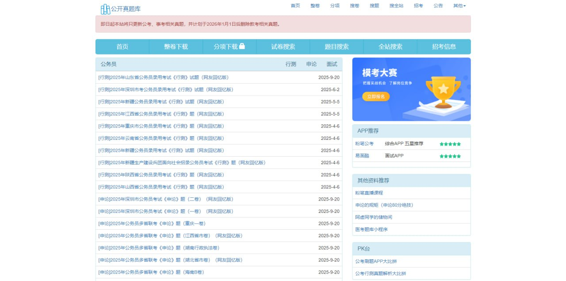Click the red site notice alert banner
This screenshot has width=566, height=281.
pos(283,24)
